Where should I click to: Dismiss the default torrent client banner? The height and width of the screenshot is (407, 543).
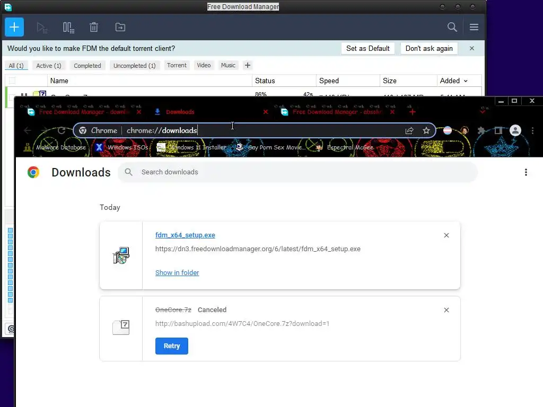471,48
